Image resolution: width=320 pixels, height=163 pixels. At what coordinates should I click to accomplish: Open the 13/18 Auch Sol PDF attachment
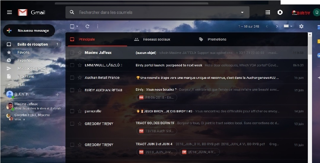157,131
